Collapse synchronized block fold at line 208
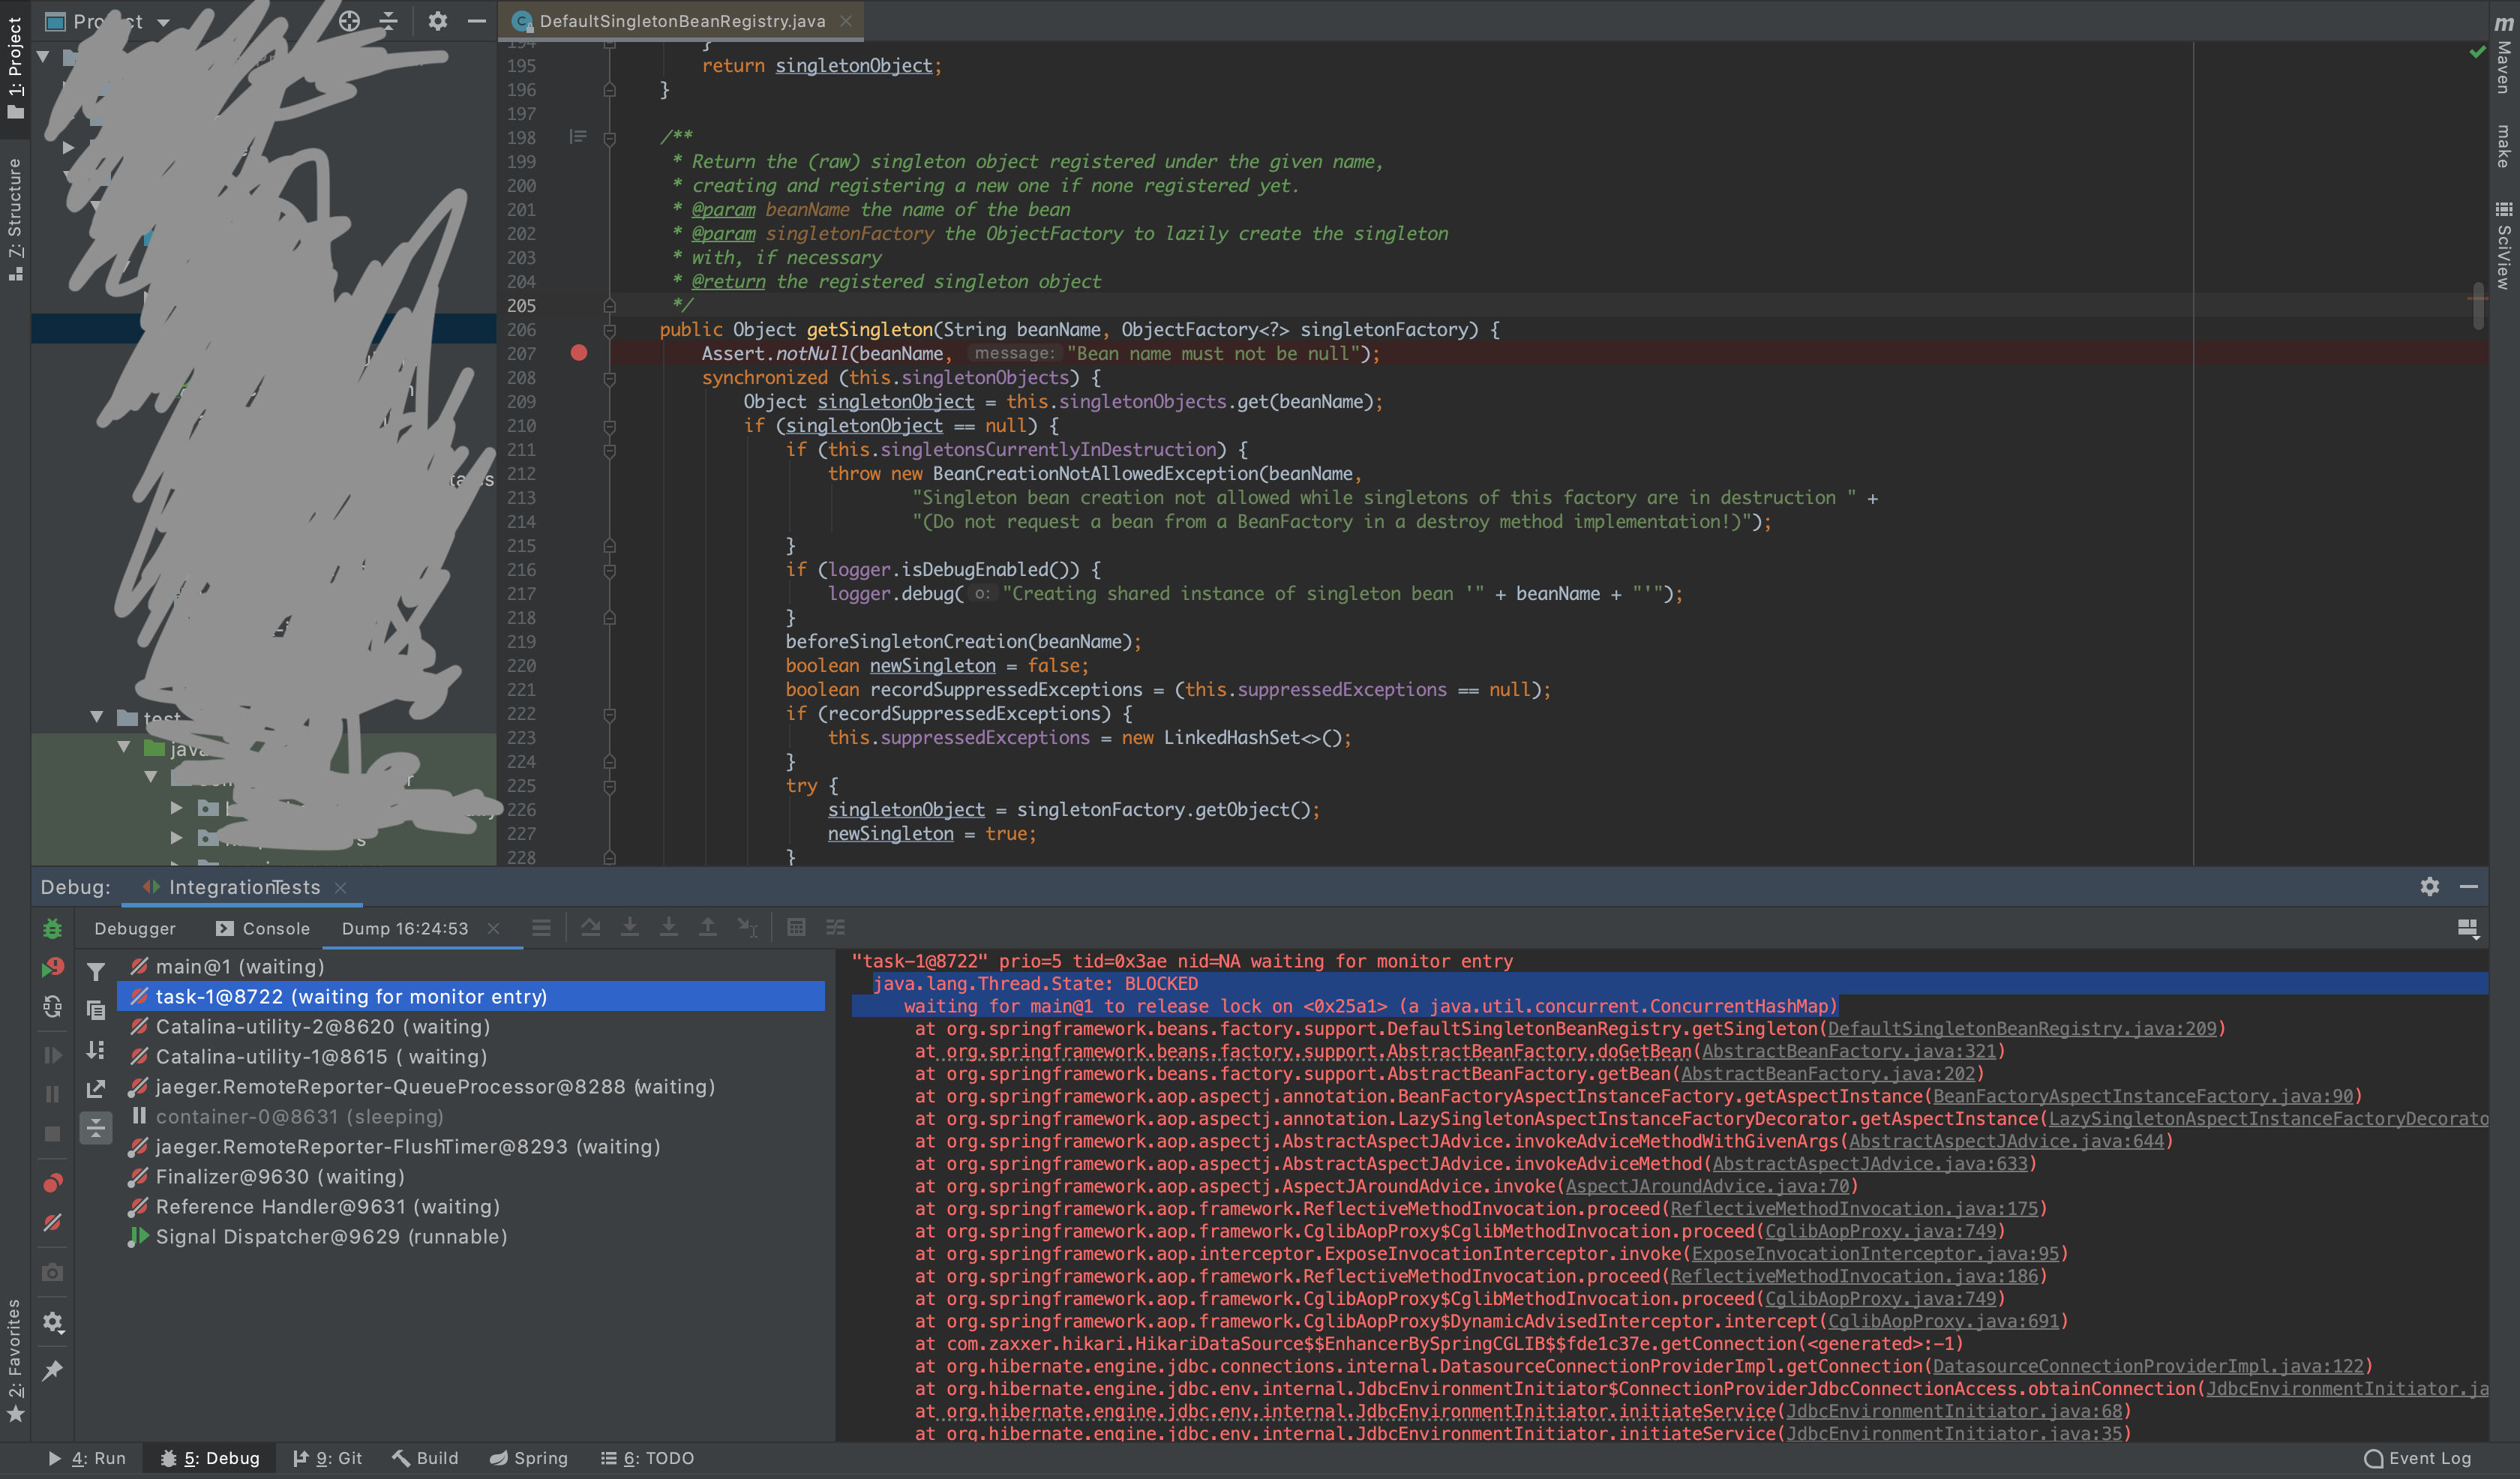This screenshot has height=1479, width=2520. click(x=609, y=378)
